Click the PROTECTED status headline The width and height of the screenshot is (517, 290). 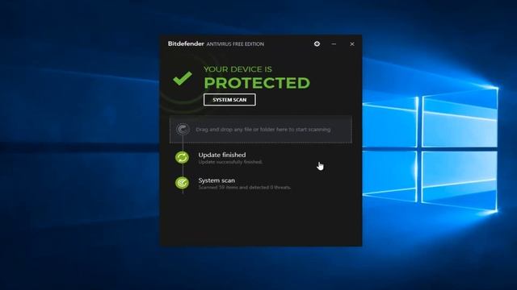257,83
